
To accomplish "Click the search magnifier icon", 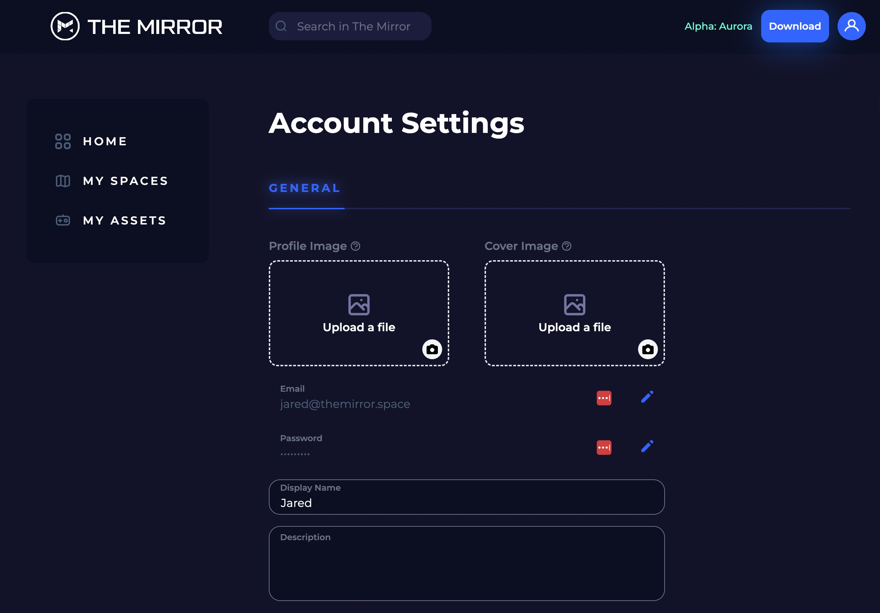I will click(281, 26).
